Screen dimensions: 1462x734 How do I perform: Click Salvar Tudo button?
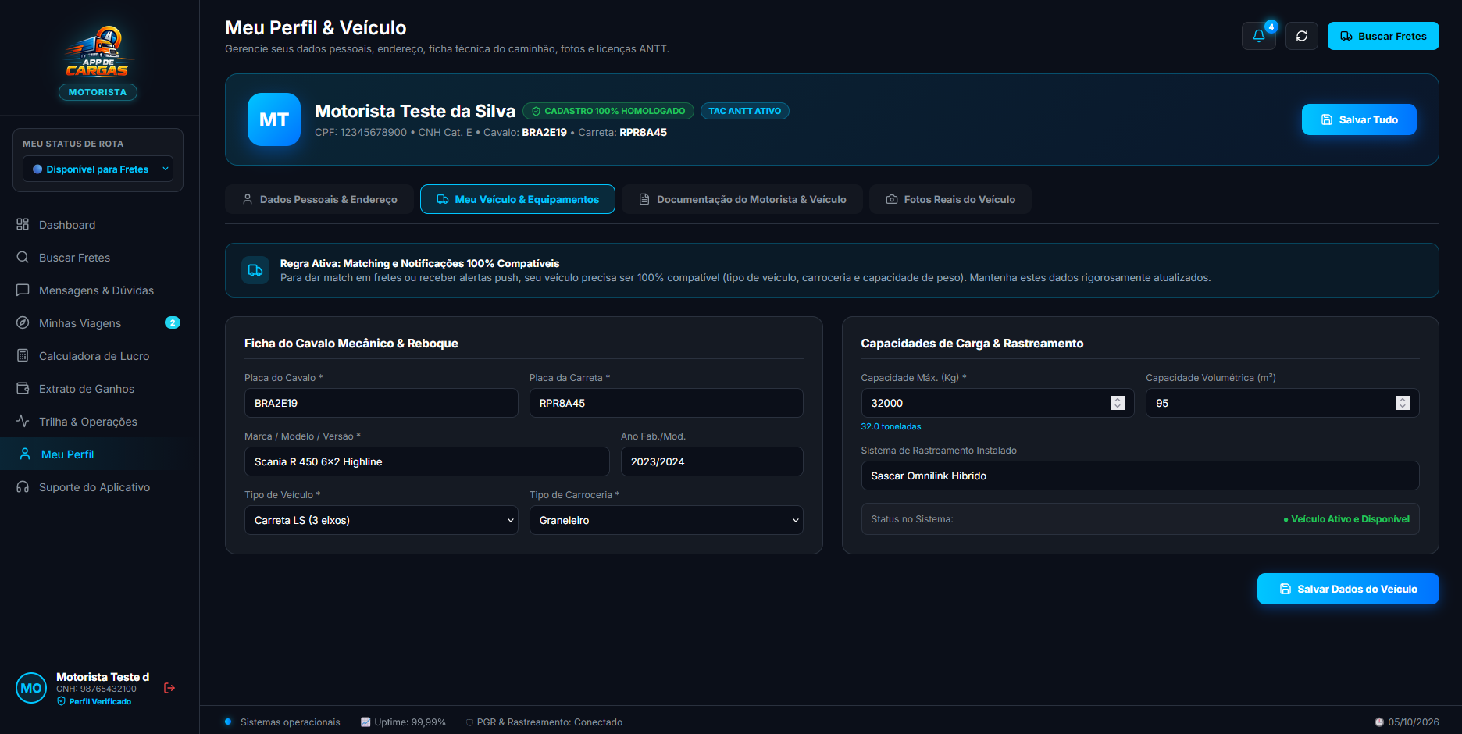1359,119
